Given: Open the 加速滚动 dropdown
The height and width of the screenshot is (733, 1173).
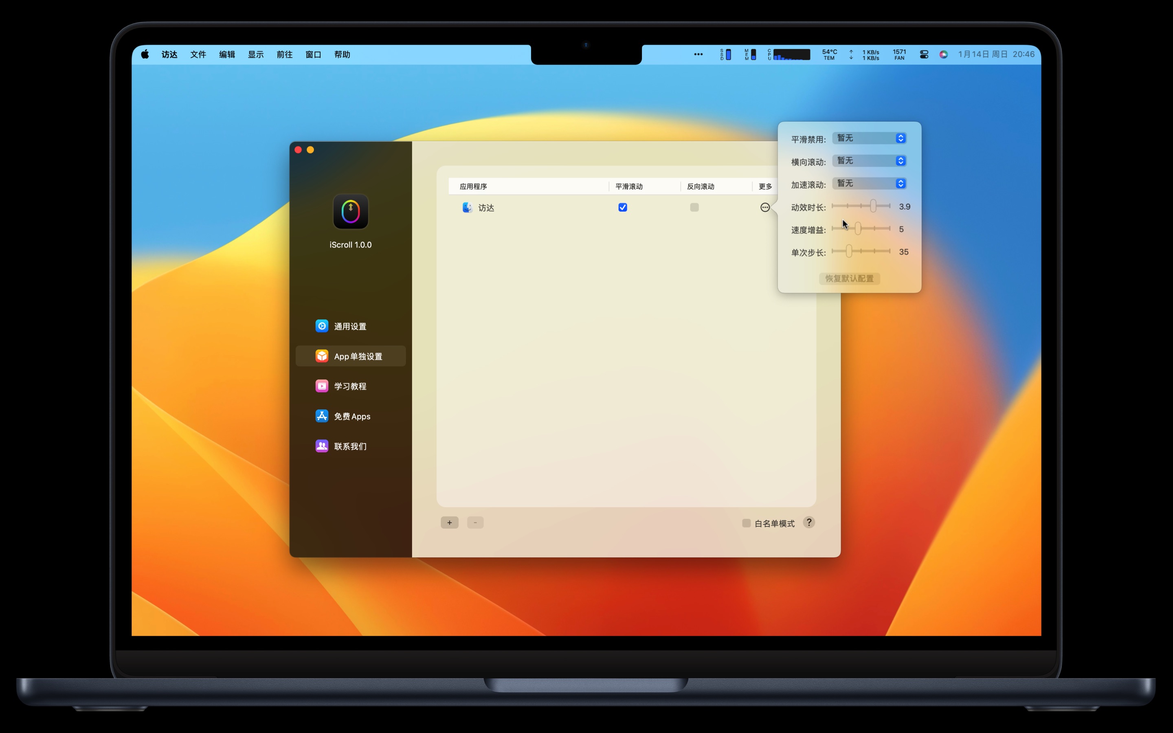Looking at the screenshot, I should 870,183.
